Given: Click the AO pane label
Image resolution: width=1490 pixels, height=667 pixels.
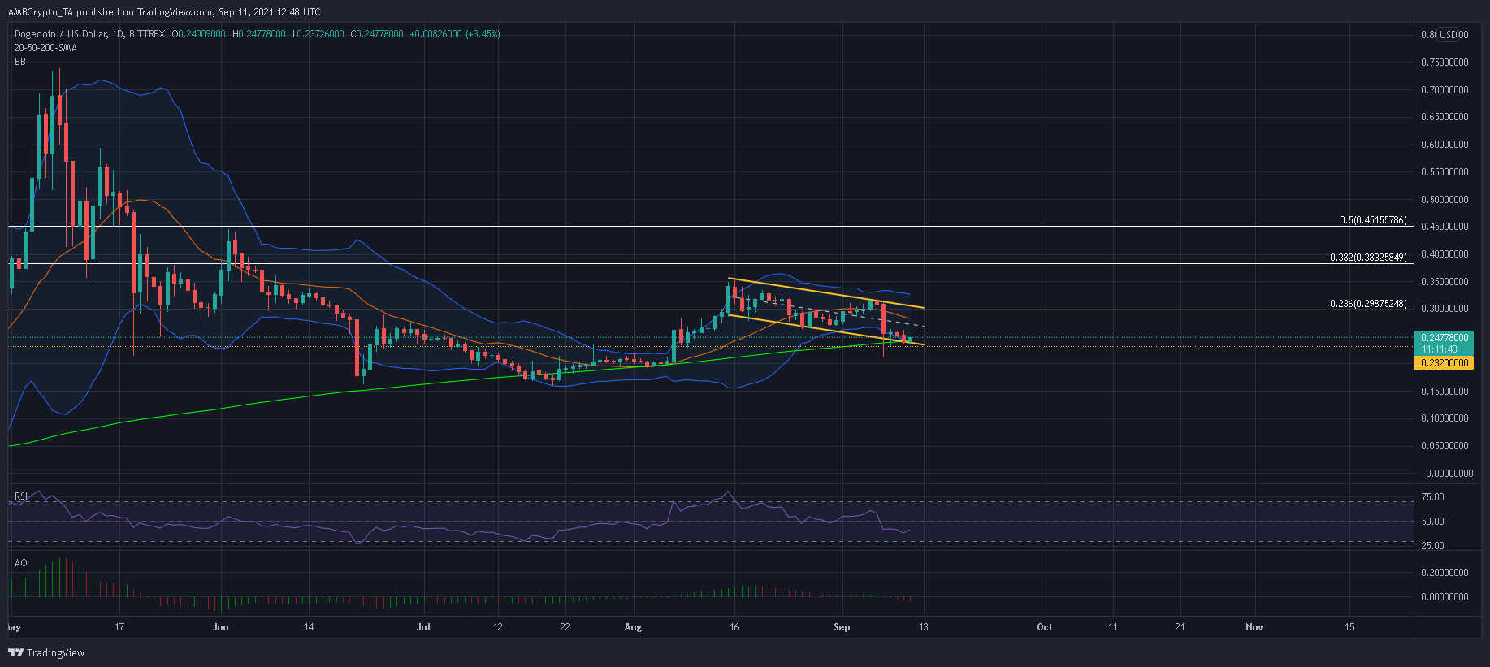Looking at the screenshot, I should pos(20,563).
